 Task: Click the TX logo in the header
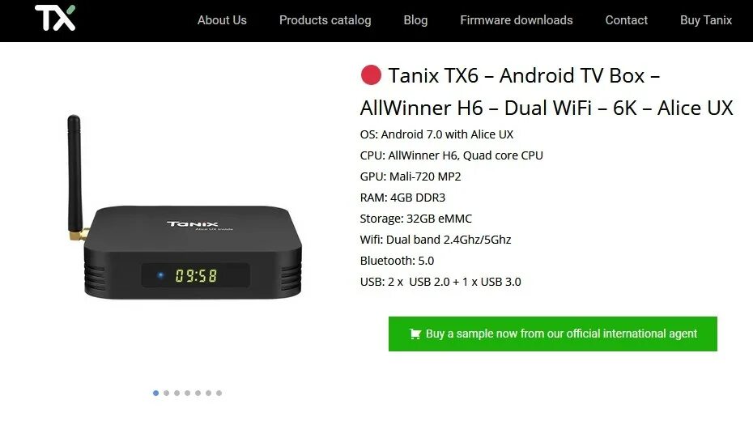pos(55,19)
